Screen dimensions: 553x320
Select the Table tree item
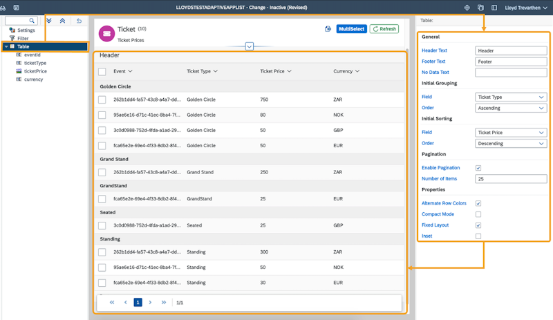click(x=45, y=46)
